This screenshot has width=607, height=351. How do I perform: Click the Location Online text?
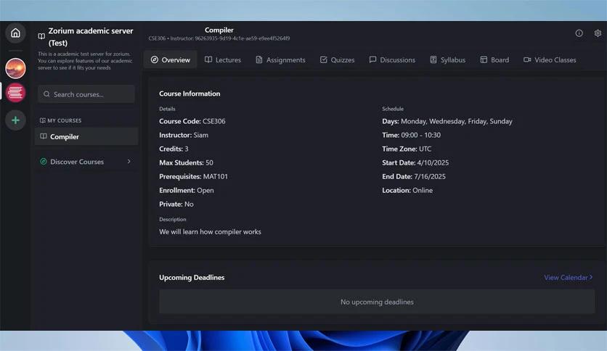point(407,191)
